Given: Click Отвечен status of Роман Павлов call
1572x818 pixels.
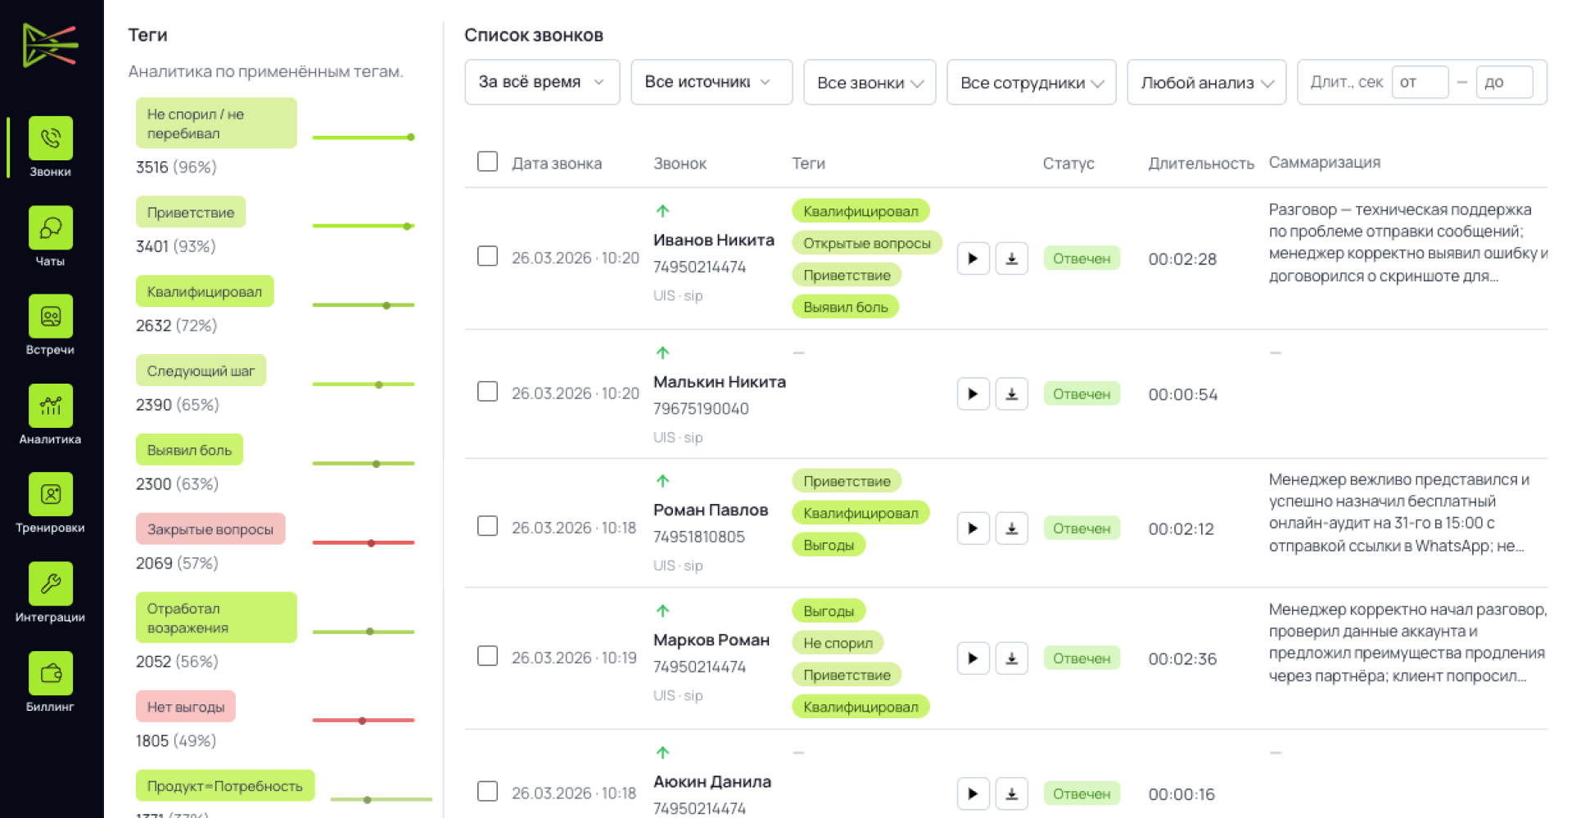Looking at the screenshot, I should pos(1082,528).
